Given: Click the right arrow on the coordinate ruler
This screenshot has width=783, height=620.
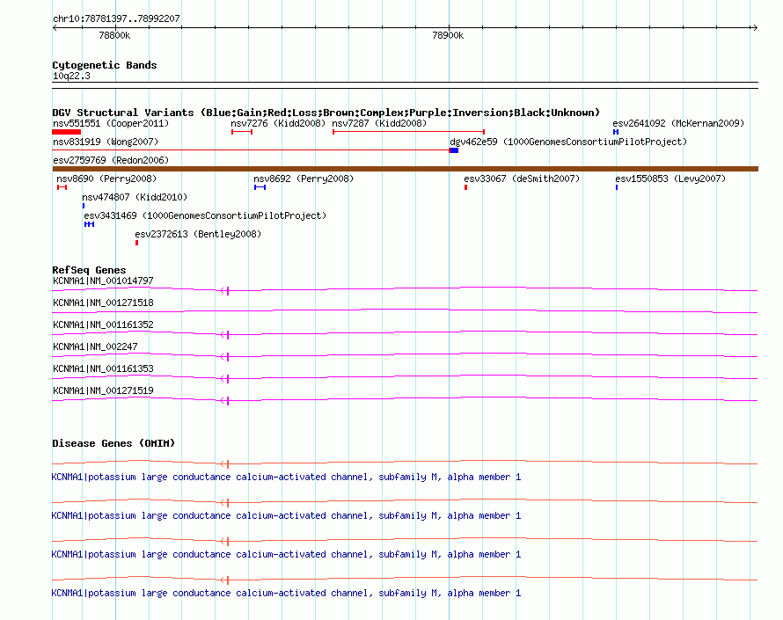Looking at the screenshot, I should pyautogui.click(x=755, y=28).
